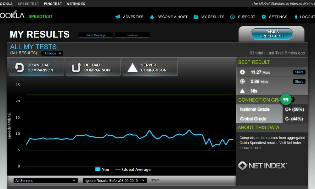Click the Global Average legend line
Image resolution: width=315 pixels, height=189 pixels.
coord(118,170)
